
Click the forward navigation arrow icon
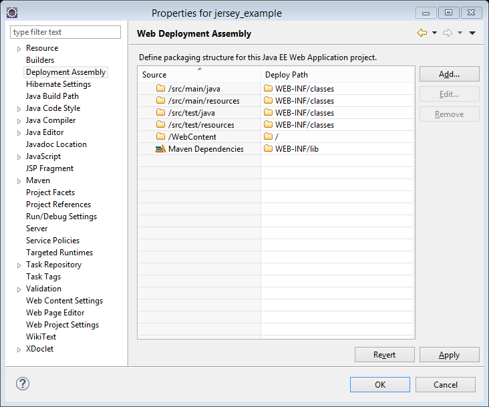click(x=448, y=33)
